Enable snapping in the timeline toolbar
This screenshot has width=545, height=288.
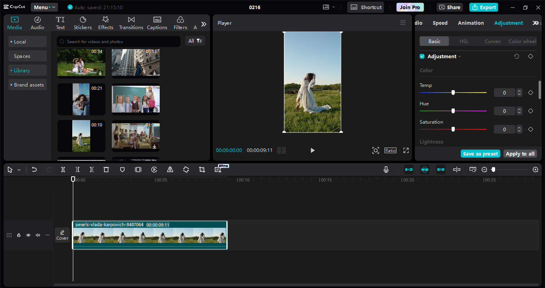coord(425,170)
